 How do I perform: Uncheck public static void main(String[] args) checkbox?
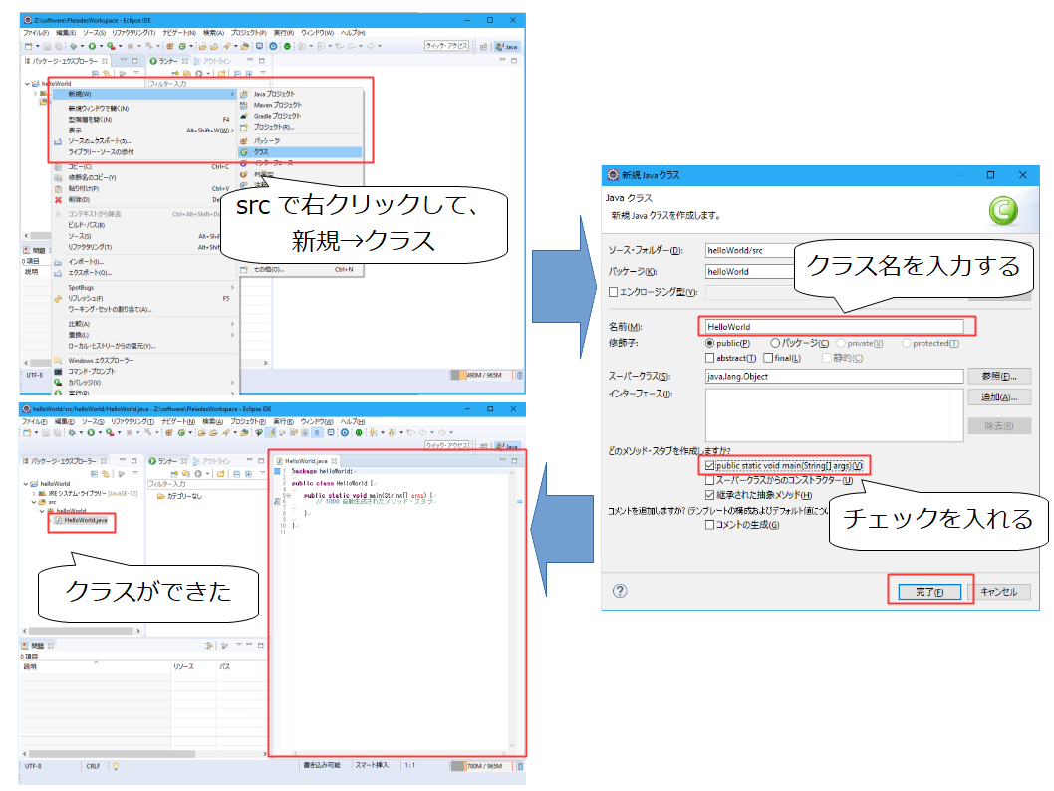click(710, 465)
